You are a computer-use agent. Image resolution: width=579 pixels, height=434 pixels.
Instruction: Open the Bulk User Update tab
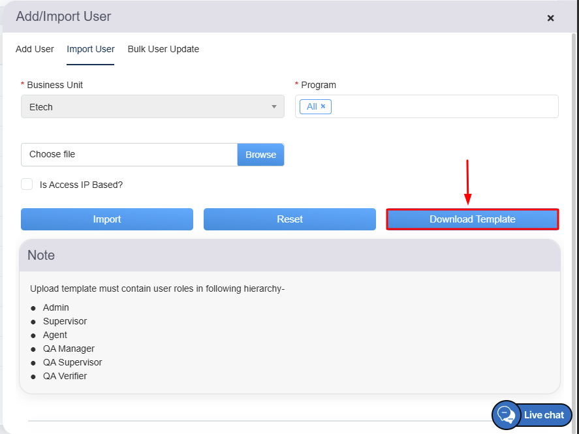(x=163, y=49)
